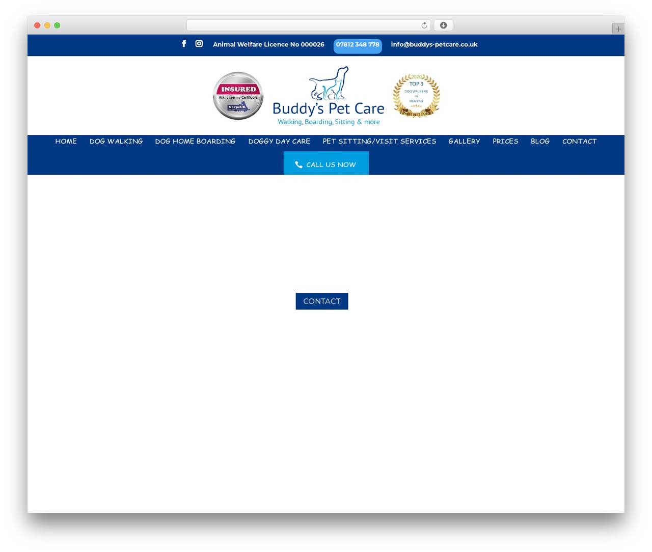The width and height of the screenshot is (652, 552).
Task: Click the browser reload icon
Action: [x=424, y=25]
